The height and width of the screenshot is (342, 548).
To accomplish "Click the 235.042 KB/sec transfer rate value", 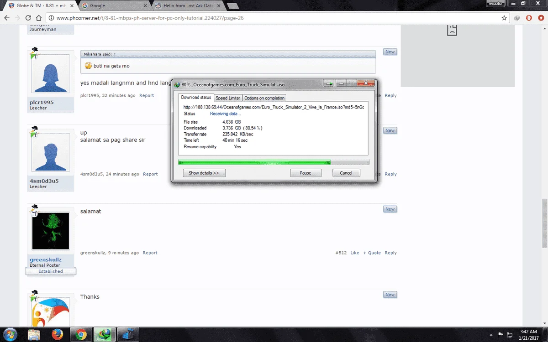I will pyautogui.click(x=238, y=134).
